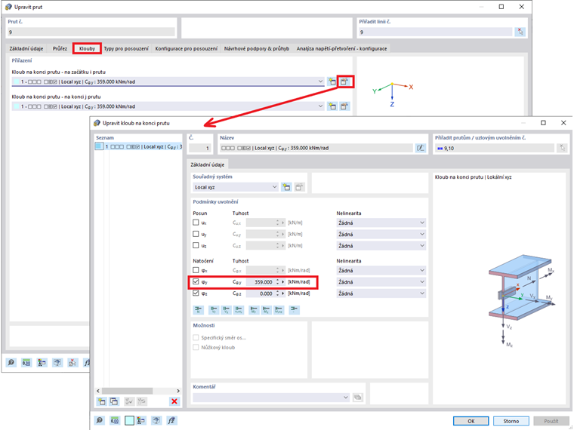The height and width of the screenshot is (430, 574).
Task: Open Analýza napětí-přetvoření - konfigurace tab
Action: coord(341,48)
